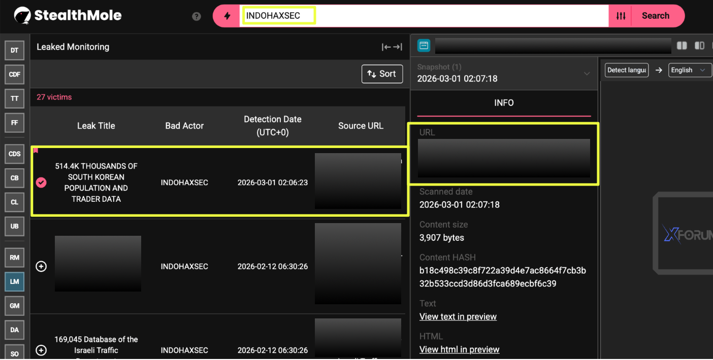Open View text in preview link
The image size is (713, 360).
tap(458, 316)
